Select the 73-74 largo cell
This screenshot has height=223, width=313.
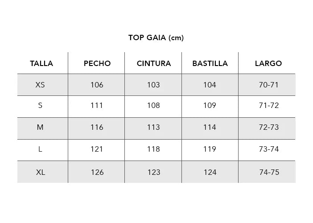click(269, 149)
